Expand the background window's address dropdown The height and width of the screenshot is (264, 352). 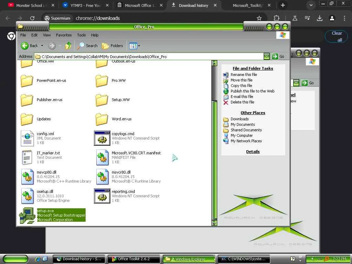click(x=296, y=83)
